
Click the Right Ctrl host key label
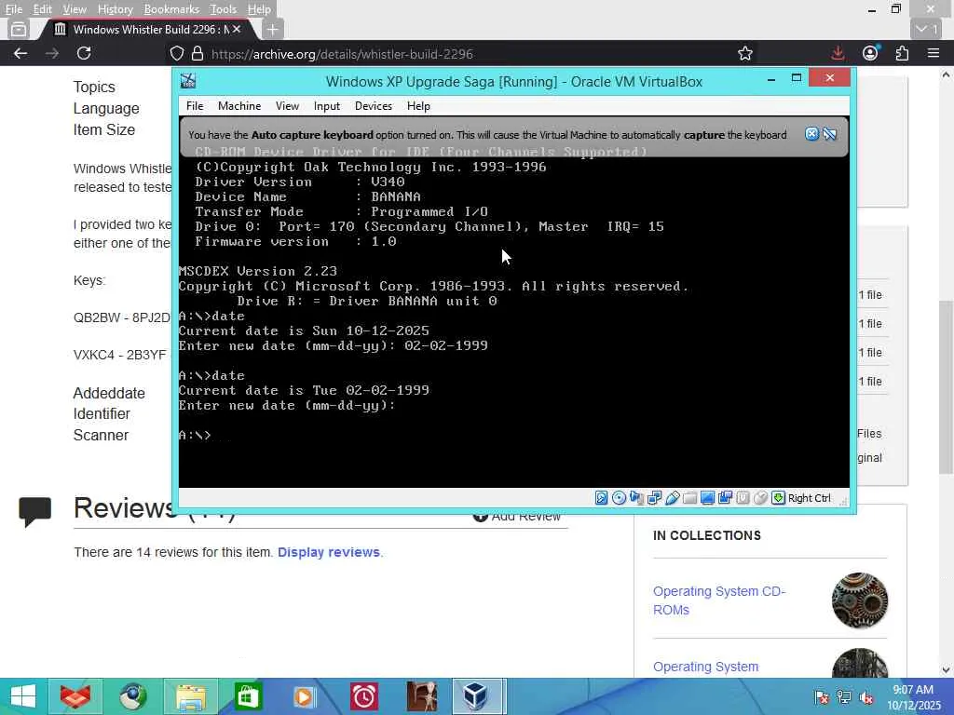[x=810, y=498]
